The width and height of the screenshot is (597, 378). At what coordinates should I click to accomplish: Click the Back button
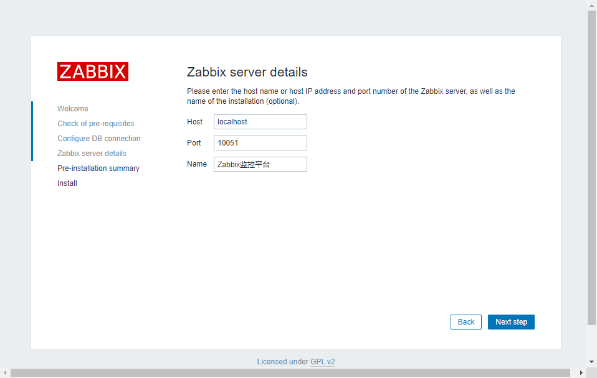click(466, 322)
